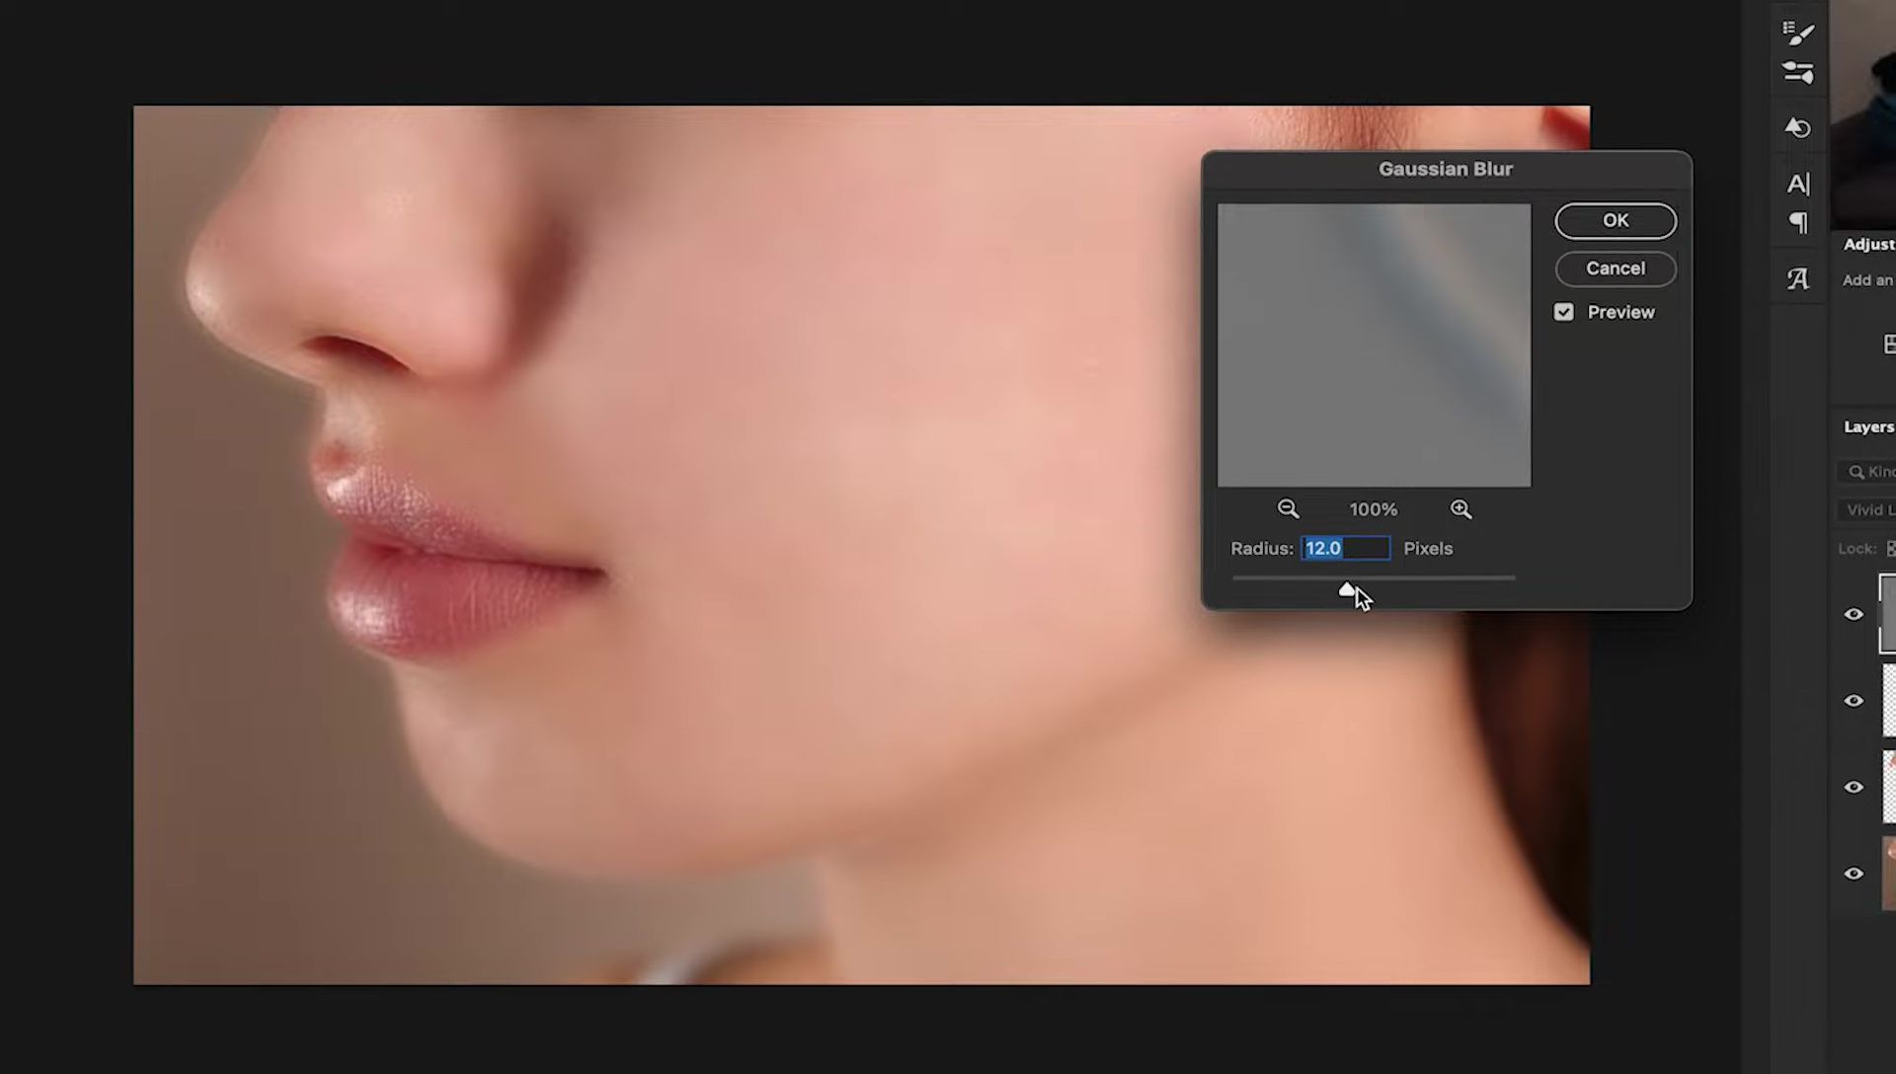Switch to the Layers panel tab
Screen dimensions: 1896x1074
tap(1868, 426)
